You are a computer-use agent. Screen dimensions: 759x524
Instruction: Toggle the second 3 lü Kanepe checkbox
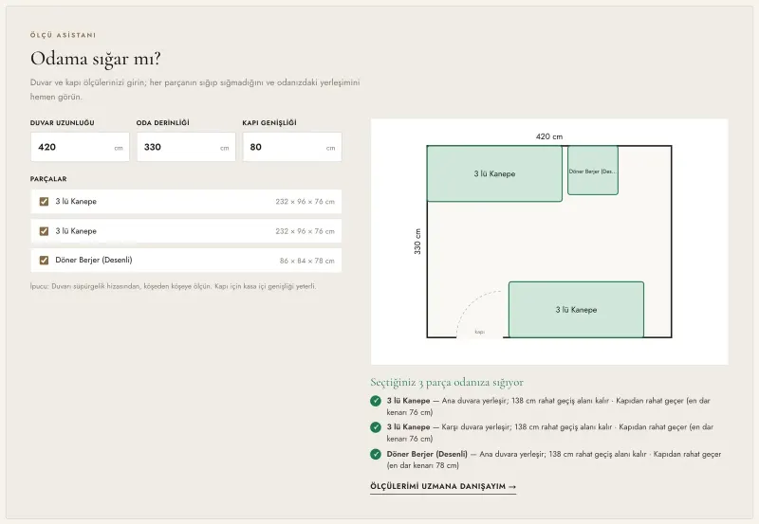tap(44, 231)
